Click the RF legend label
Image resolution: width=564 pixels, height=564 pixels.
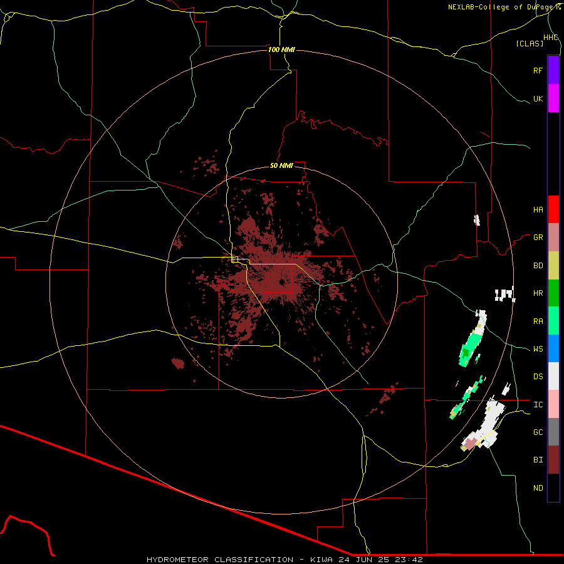538,70
